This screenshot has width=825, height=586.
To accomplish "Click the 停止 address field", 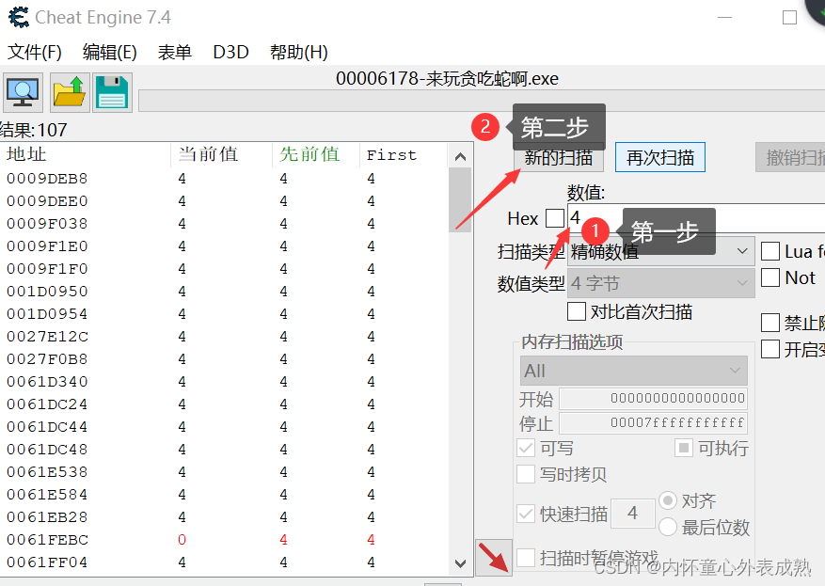I will tap(653, 423).
